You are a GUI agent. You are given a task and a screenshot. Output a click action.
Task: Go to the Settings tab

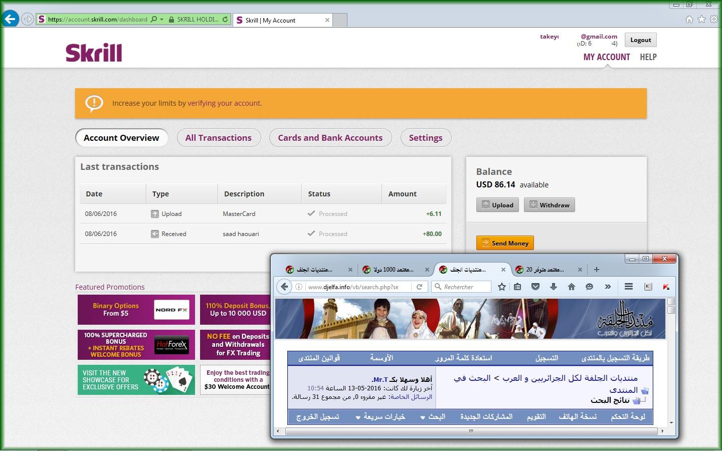pos(426,138)
